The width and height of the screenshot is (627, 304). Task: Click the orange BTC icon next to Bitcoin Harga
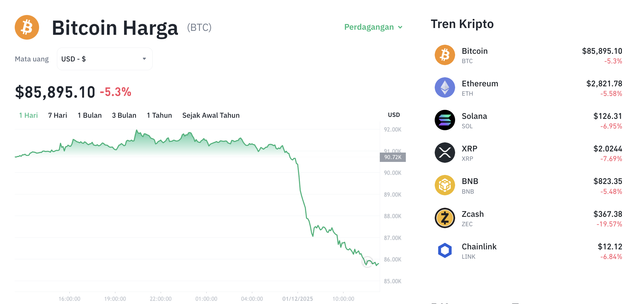(x=27, y=27)
